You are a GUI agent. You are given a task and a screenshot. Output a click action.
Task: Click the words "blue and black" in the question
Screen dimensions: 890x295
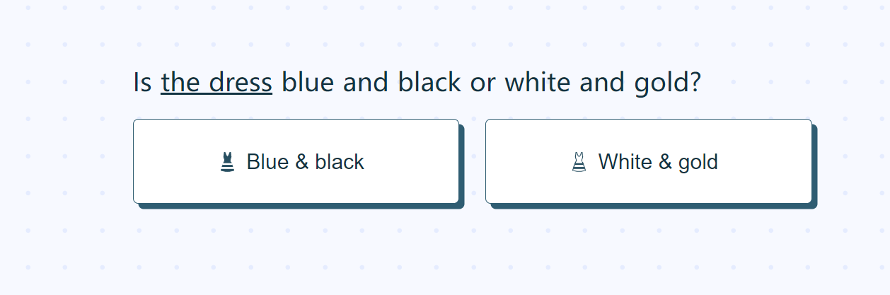pos(372,83)
